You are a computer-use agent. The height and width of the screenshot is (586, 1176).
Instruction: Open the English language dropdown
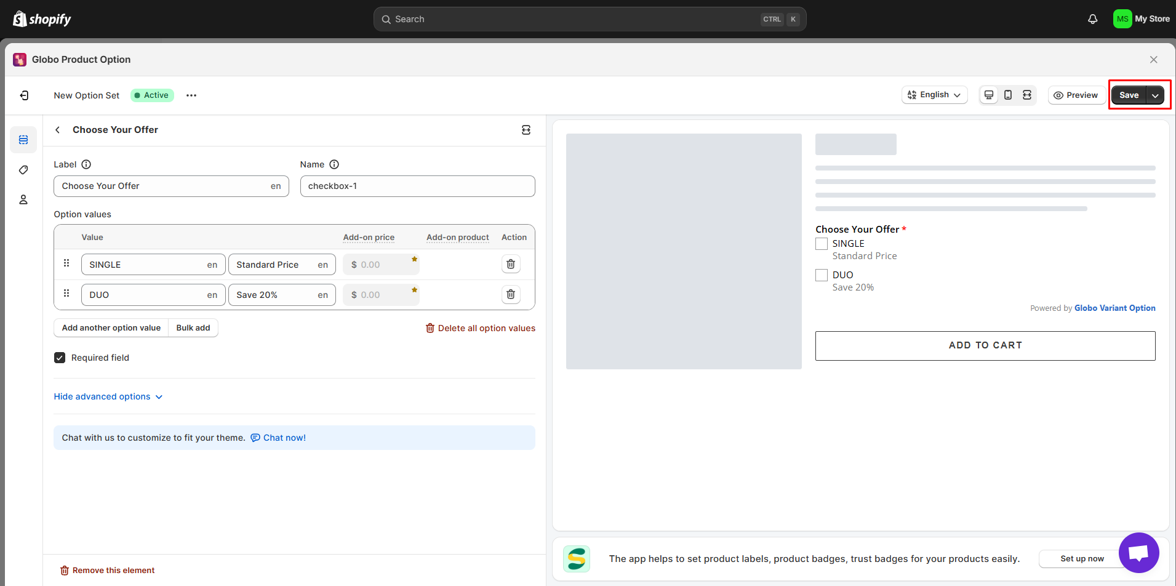(934, 95)
